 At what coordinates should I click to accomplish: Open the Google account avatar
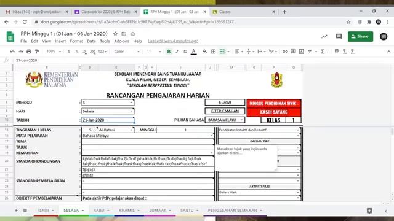point(384,37)
